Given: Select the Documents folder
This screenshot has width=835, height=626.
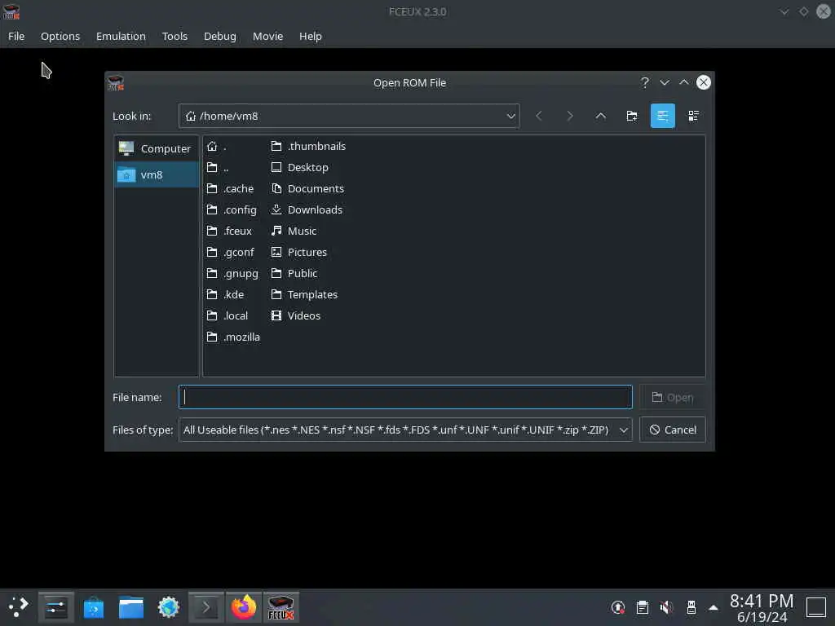Looking at the screenshot, I should (307, 188).
